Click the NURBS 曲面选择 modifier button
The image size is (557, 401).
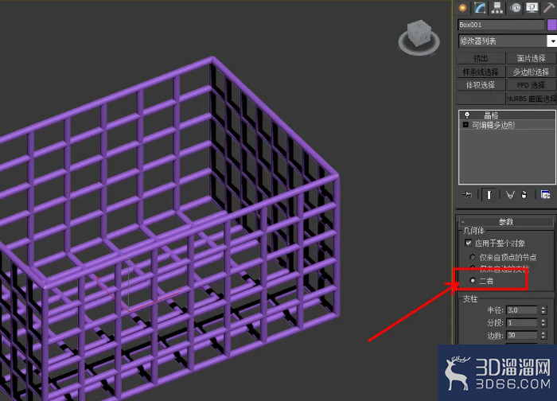(531, 99)
